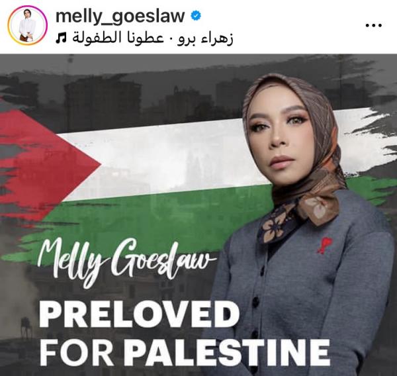Click the PRELOVED headline text
397x376 pixels.
pos(139,314)
